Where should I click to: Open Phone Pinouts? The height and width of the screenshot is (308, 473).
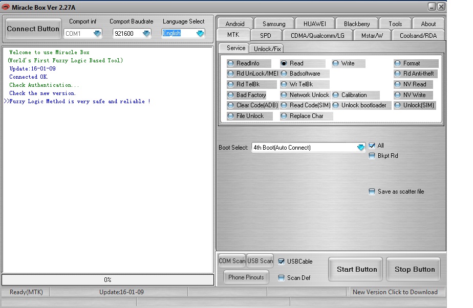(246, 277)
